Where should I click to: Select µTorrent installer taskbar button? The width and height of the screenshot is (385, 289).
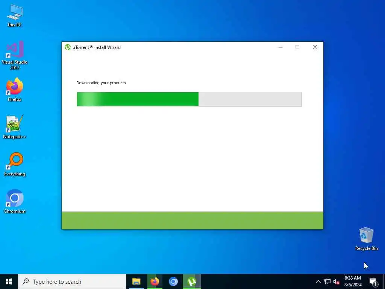click(192, 281)
